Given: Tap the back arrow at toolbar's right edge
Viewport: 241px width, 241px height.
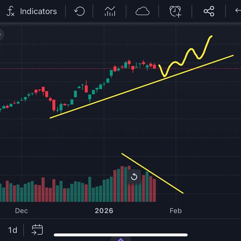Looking at the screenshot, I should (237, 11).
